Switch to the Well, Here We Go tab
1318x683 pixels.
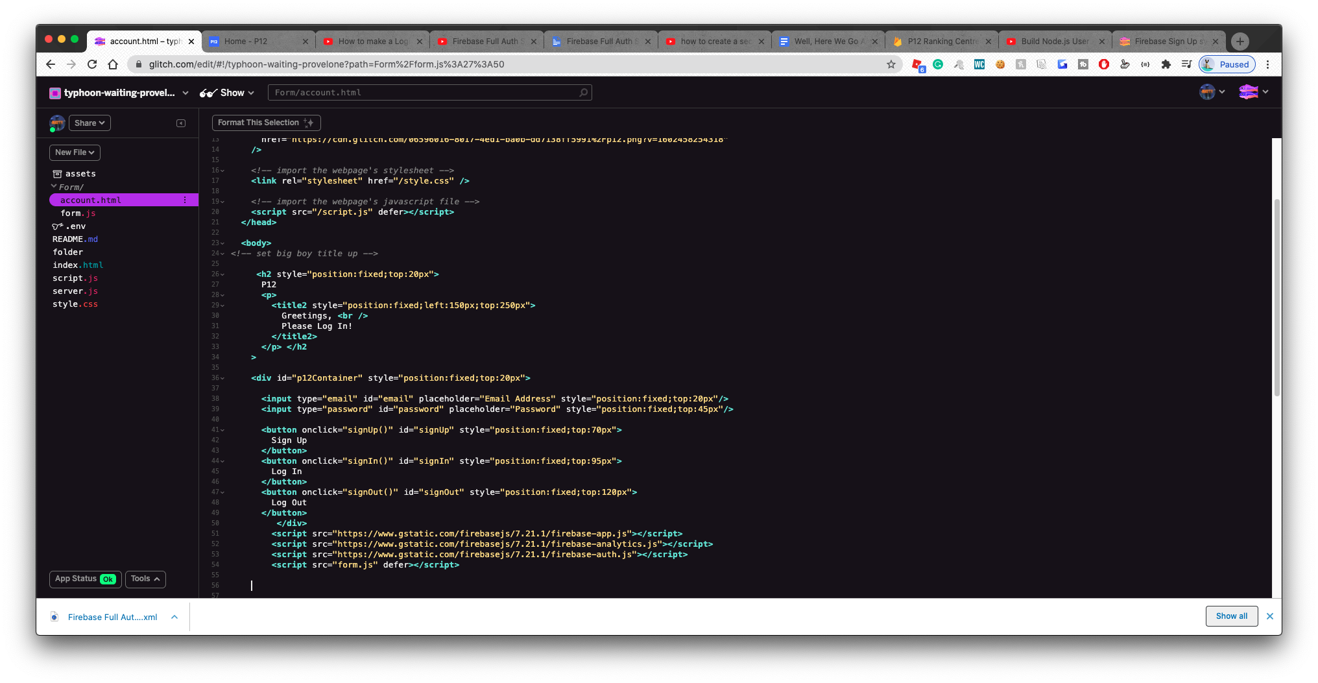tap(828, 41)
